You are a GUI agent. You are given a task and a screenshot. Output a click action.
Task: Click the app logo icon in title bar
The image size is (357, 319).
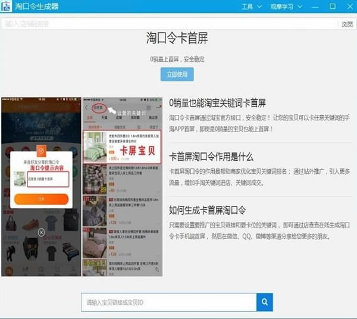6,6
